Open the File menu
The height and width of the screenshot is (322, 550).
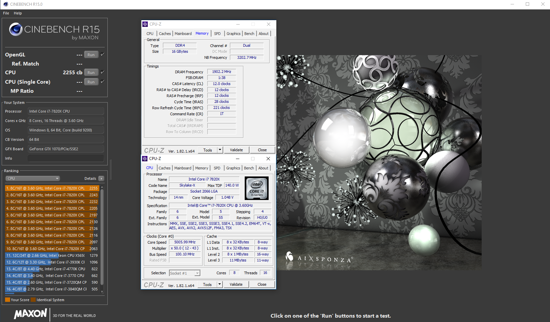6,13
